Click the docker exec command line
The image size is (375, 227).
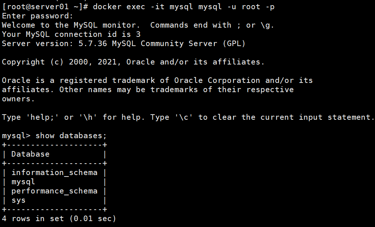pyautogui.click(x=138, y=7)
